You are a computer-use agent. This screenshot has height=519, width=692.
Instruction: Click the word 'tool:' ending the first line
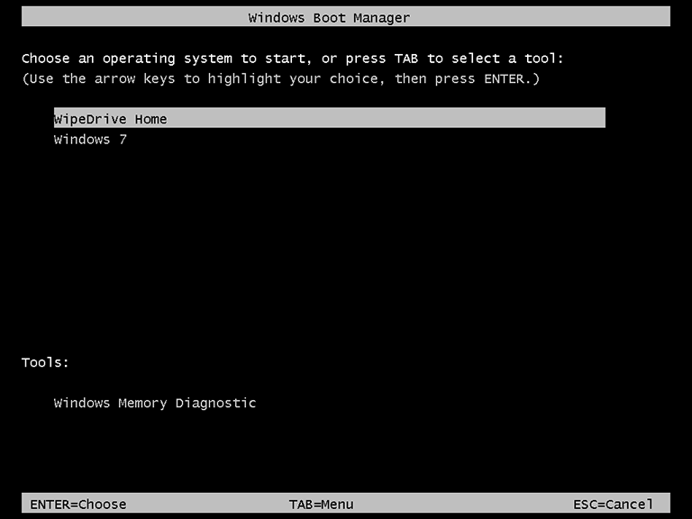pos(544,59)
